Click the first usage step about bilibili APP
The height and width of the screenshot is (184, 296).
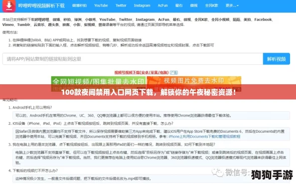point(77,40)
